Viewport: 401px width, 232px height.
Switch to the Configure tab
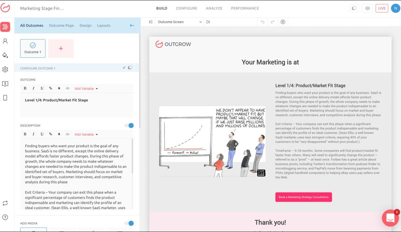tap(186, 8)
